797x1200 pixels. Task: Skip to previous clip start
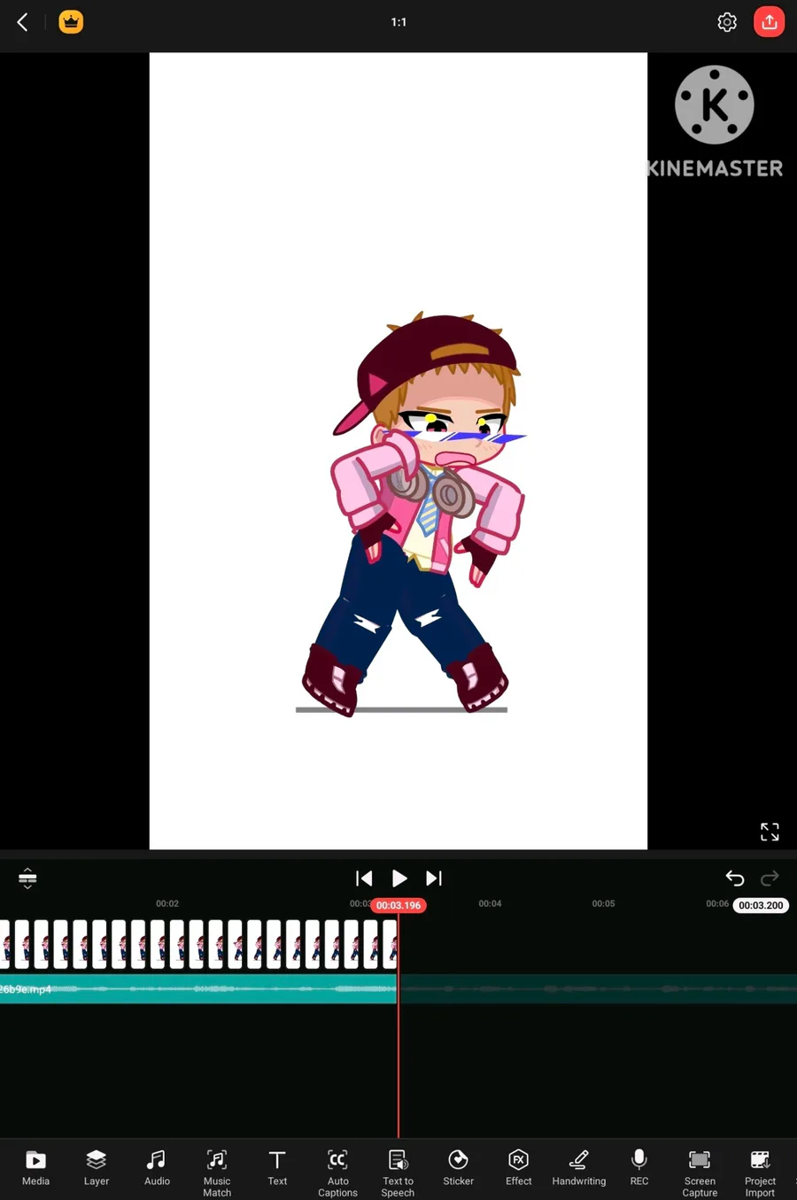(364, 878)
